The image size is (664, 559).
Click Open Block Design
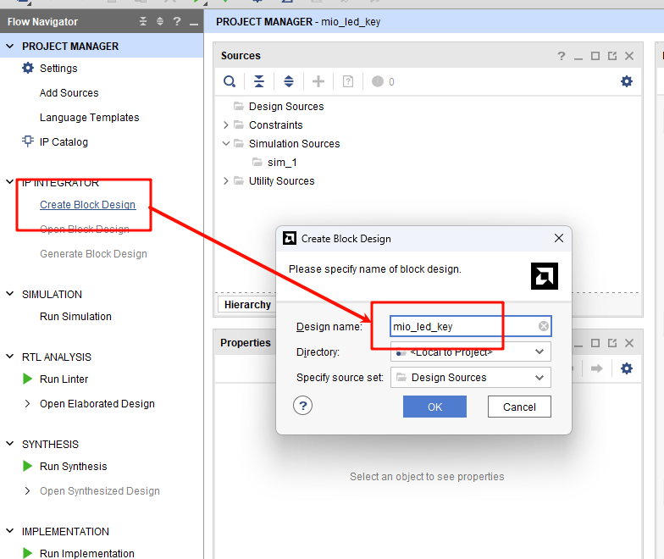85,229
